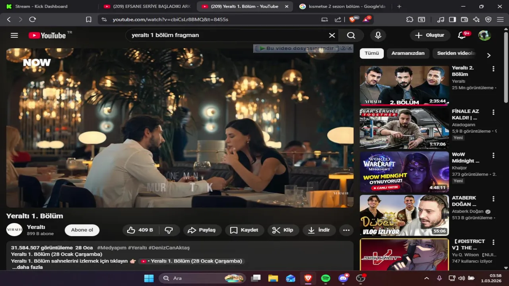
Task: Open options menu for #DISTRICT V video
Action: click(493, 242)
